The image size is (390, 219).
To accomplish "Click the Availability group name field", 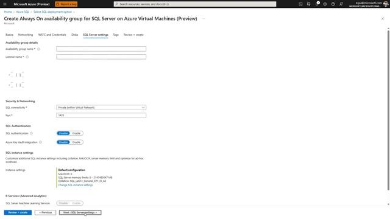I will 101,49.
